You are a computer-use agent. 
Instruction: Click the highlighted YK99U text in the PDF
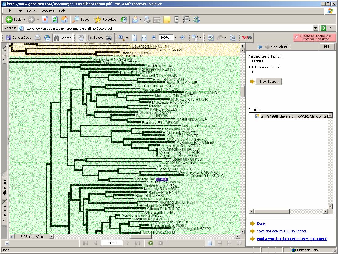(x=162, y=179)
